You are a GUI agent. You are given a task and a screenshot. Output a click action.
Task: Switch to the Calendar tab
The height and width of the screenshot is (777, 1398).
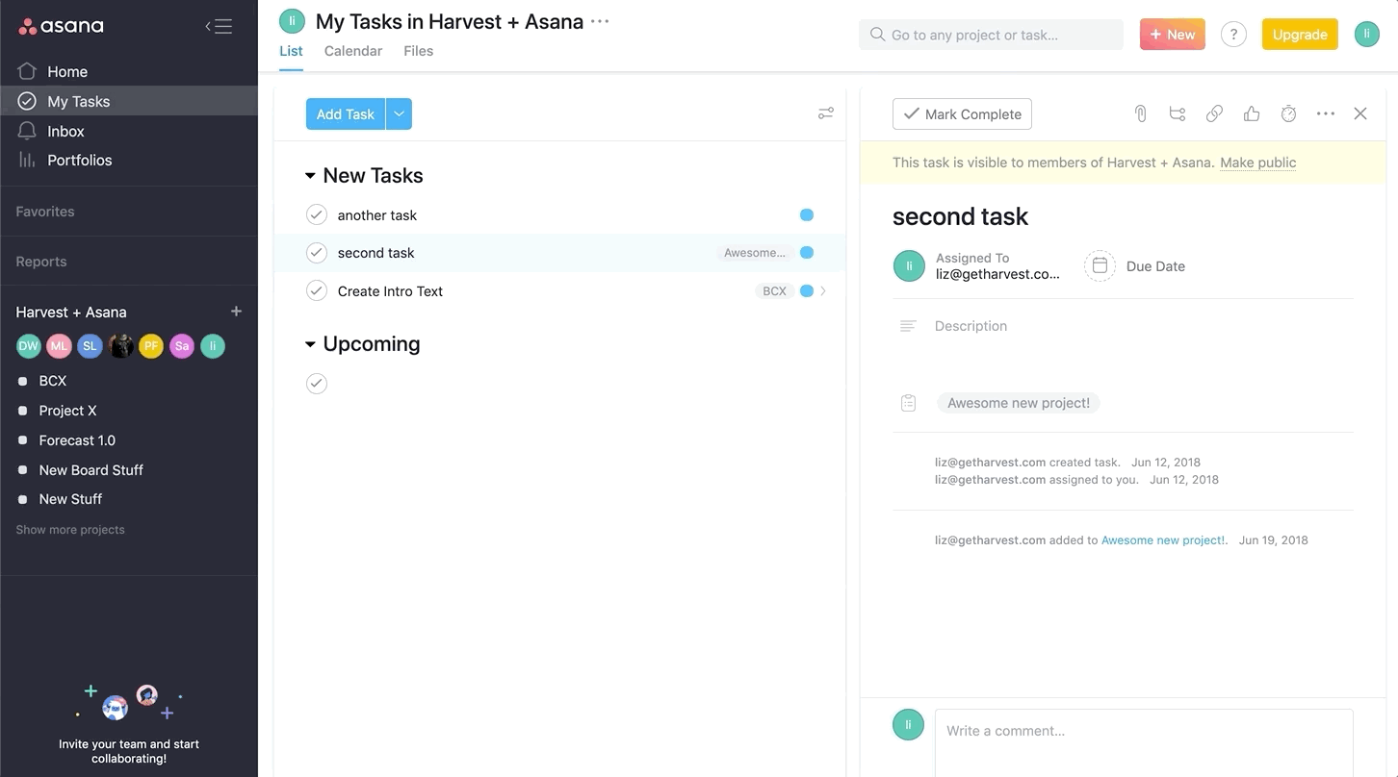coord(353,51)
